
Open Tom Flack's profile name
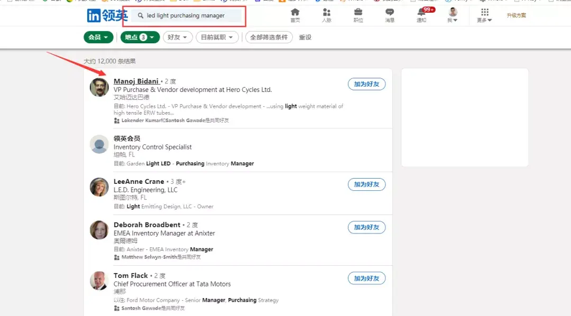click(x=131, y=276)
